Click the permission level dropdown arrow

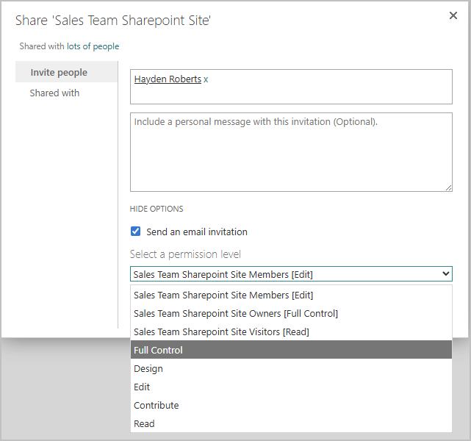point(445,274)
